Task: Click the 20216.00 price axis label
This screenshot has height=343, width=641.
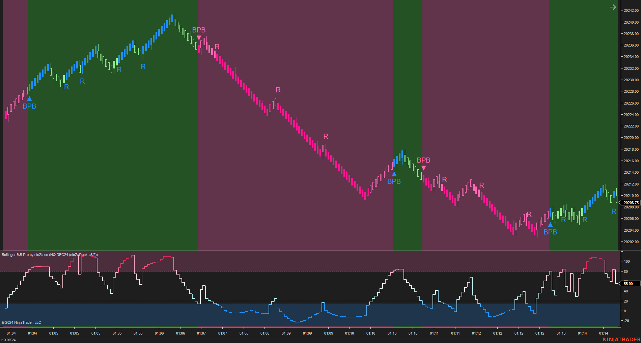Action: [631, 161]
